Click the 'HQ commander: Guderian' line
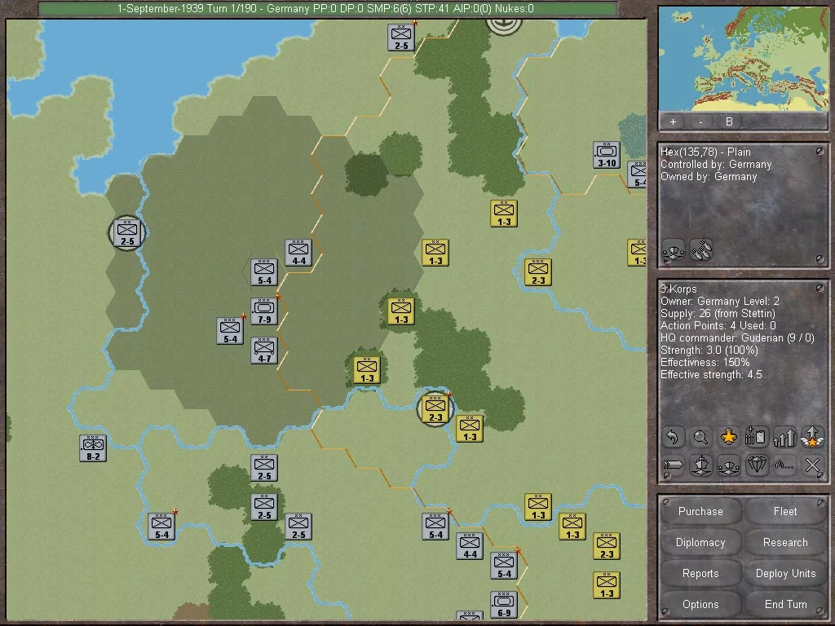 737,338
